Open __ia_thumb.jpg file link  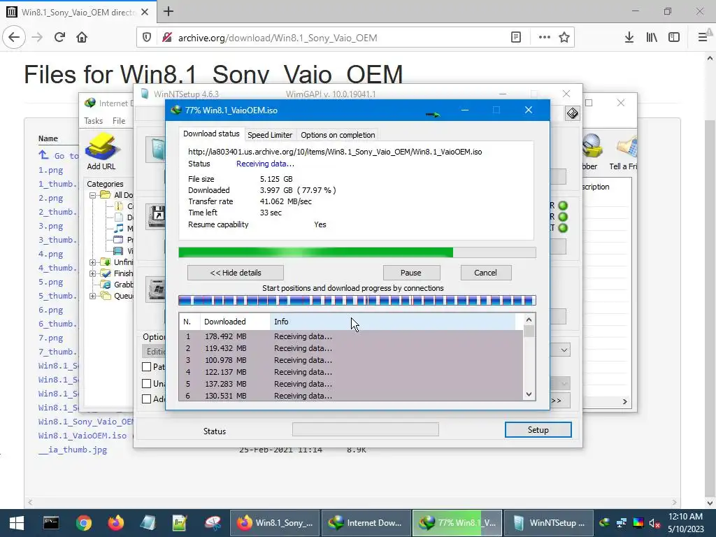point(73,450)
